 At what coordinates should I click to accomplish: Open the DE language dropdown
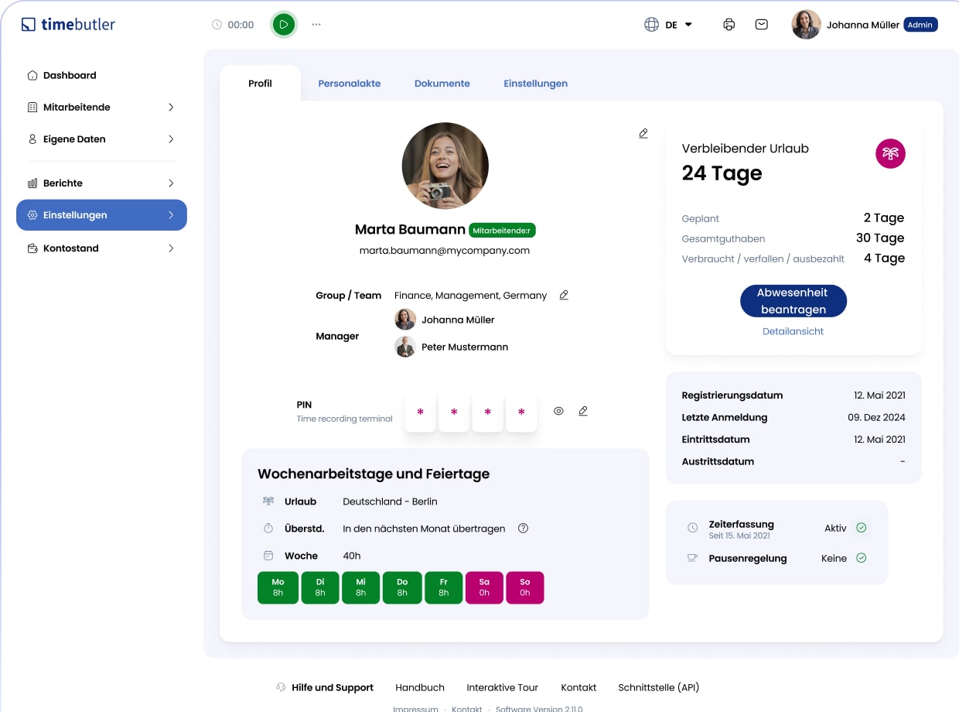[669, 25]
